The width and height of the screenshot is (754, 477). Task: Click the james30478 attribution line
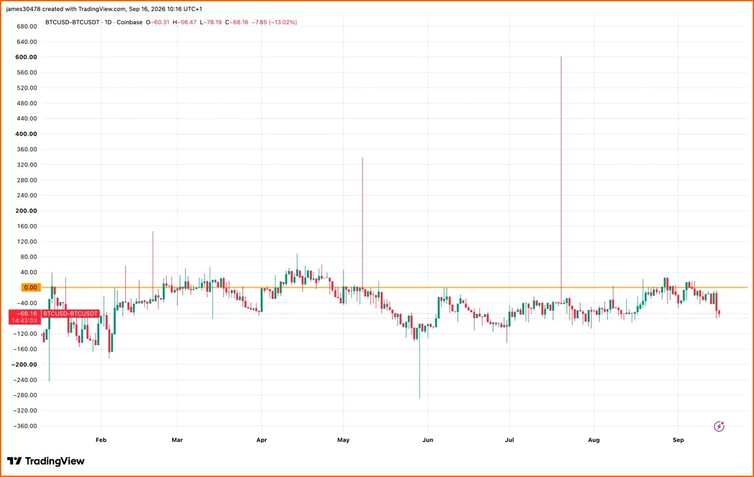[x=104, y=9]
